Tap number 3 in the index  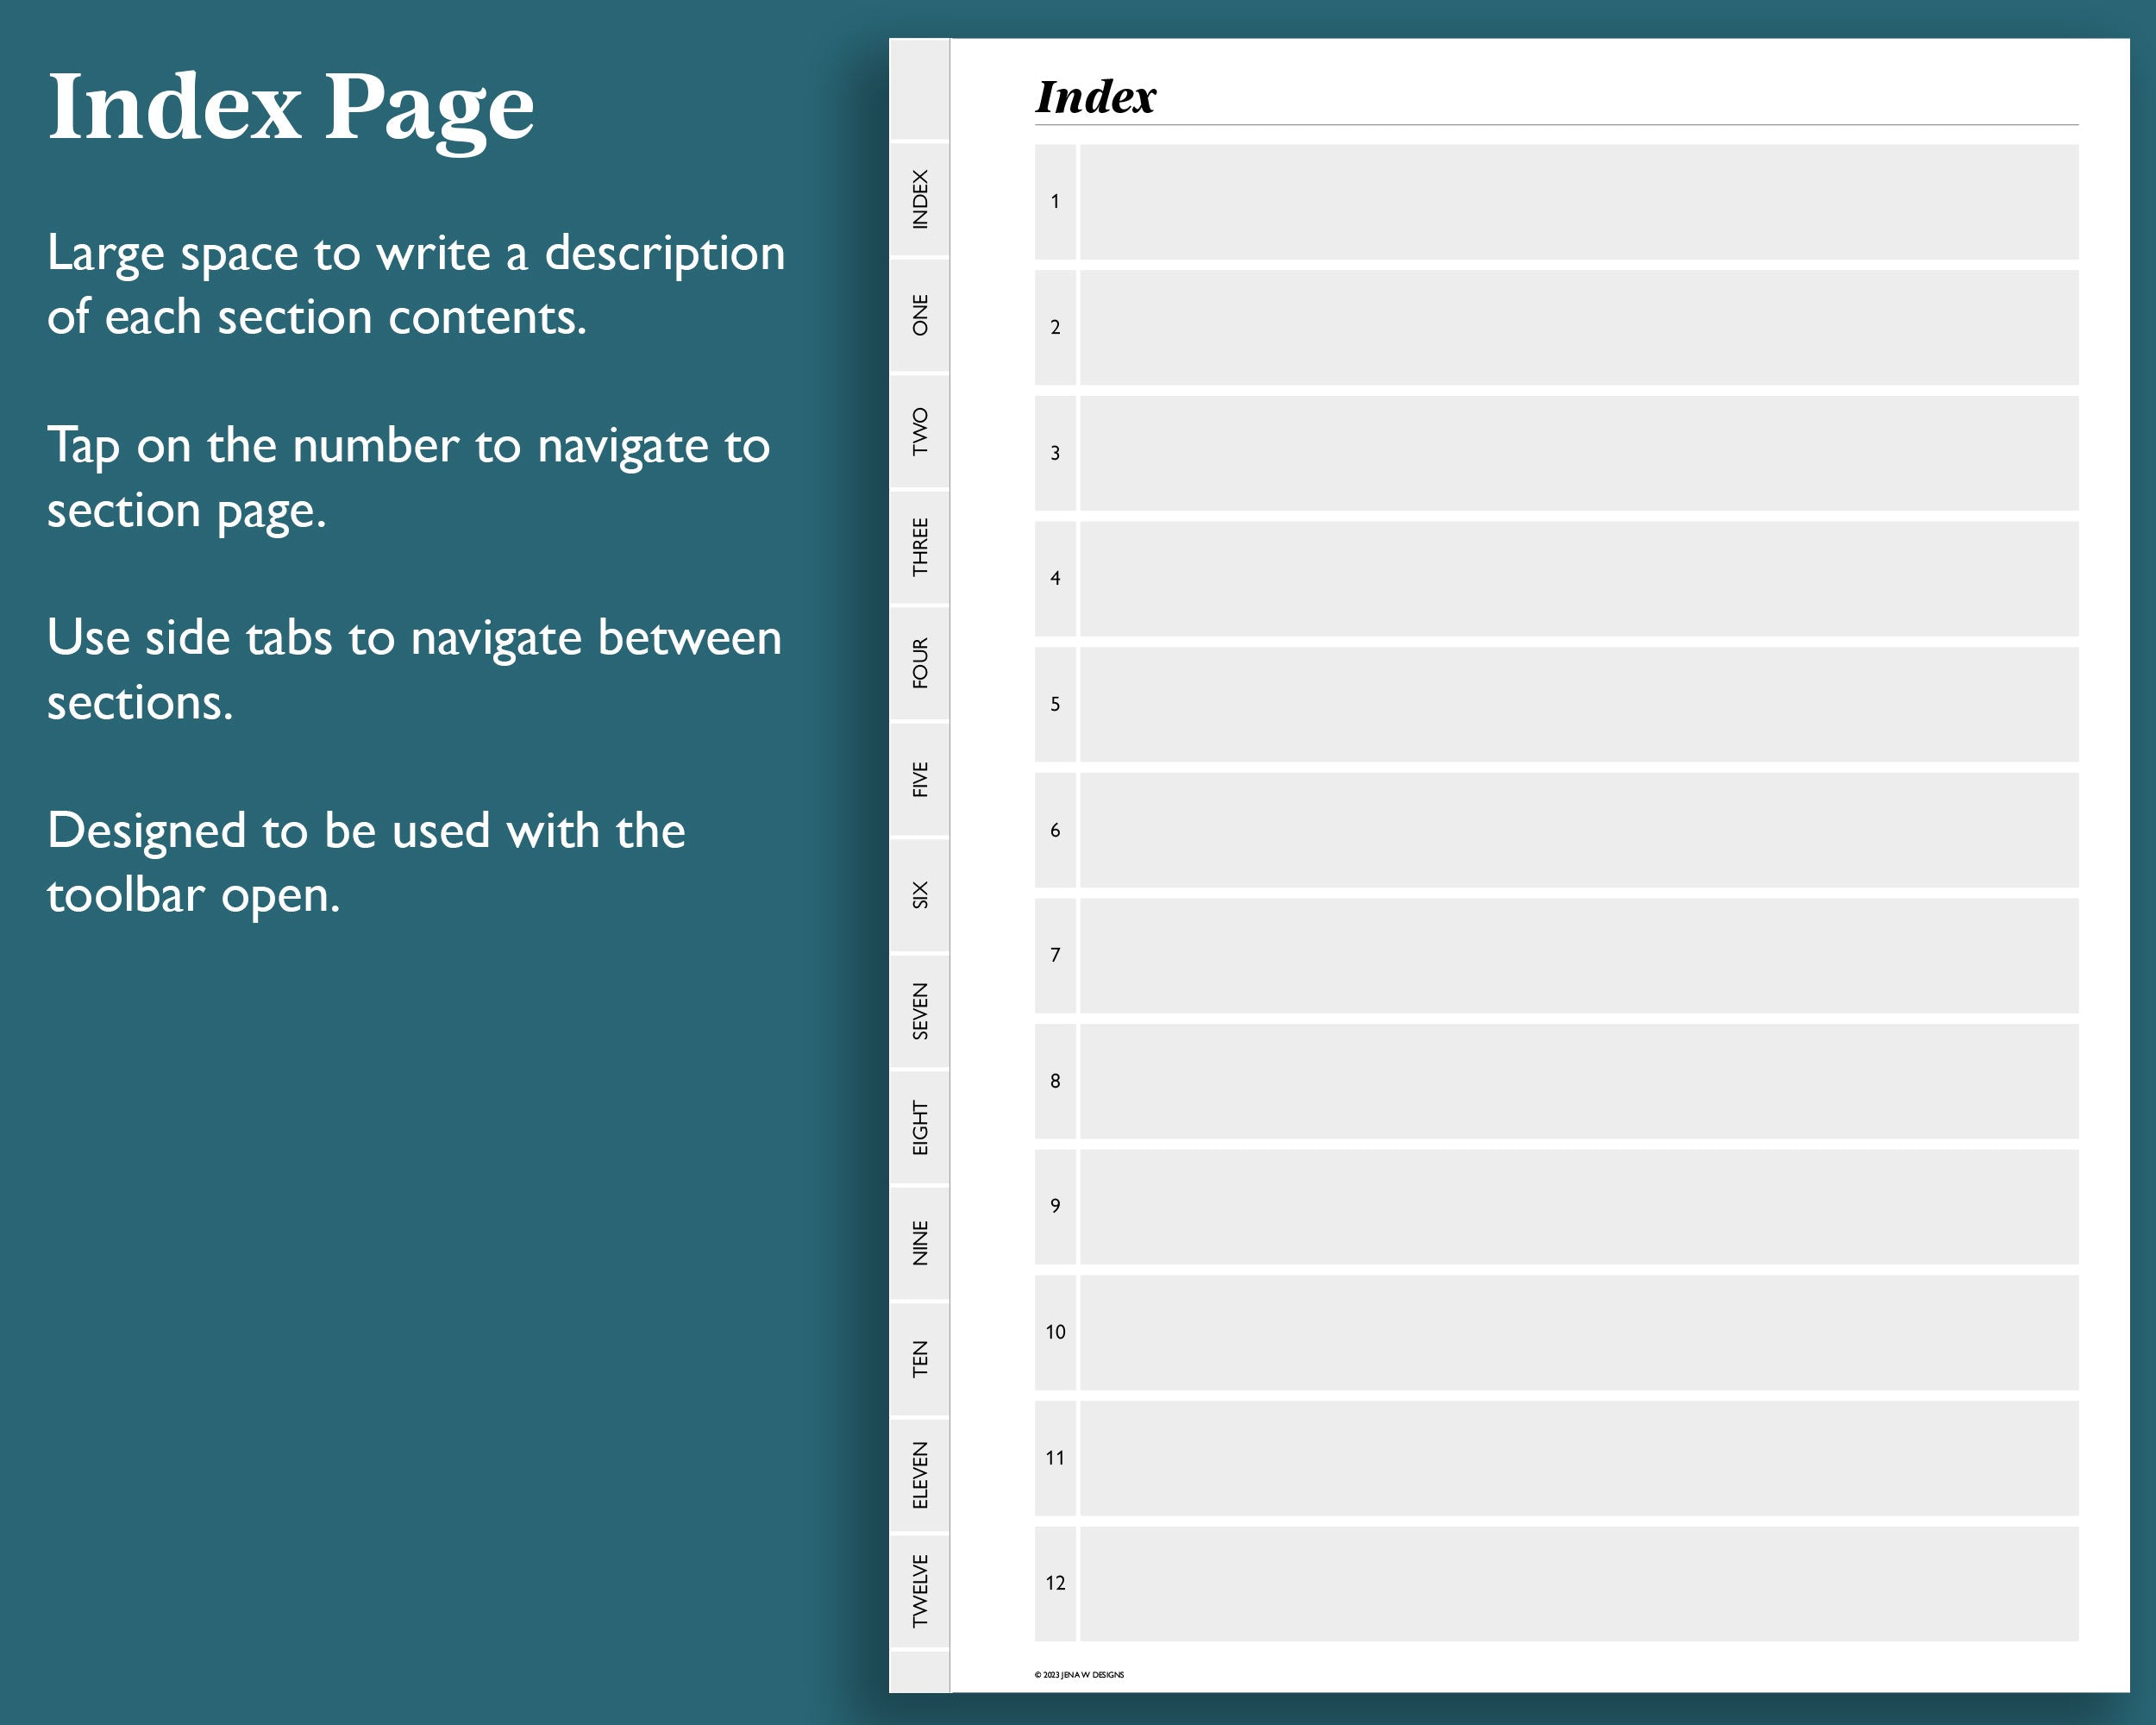click(1055, 453)
